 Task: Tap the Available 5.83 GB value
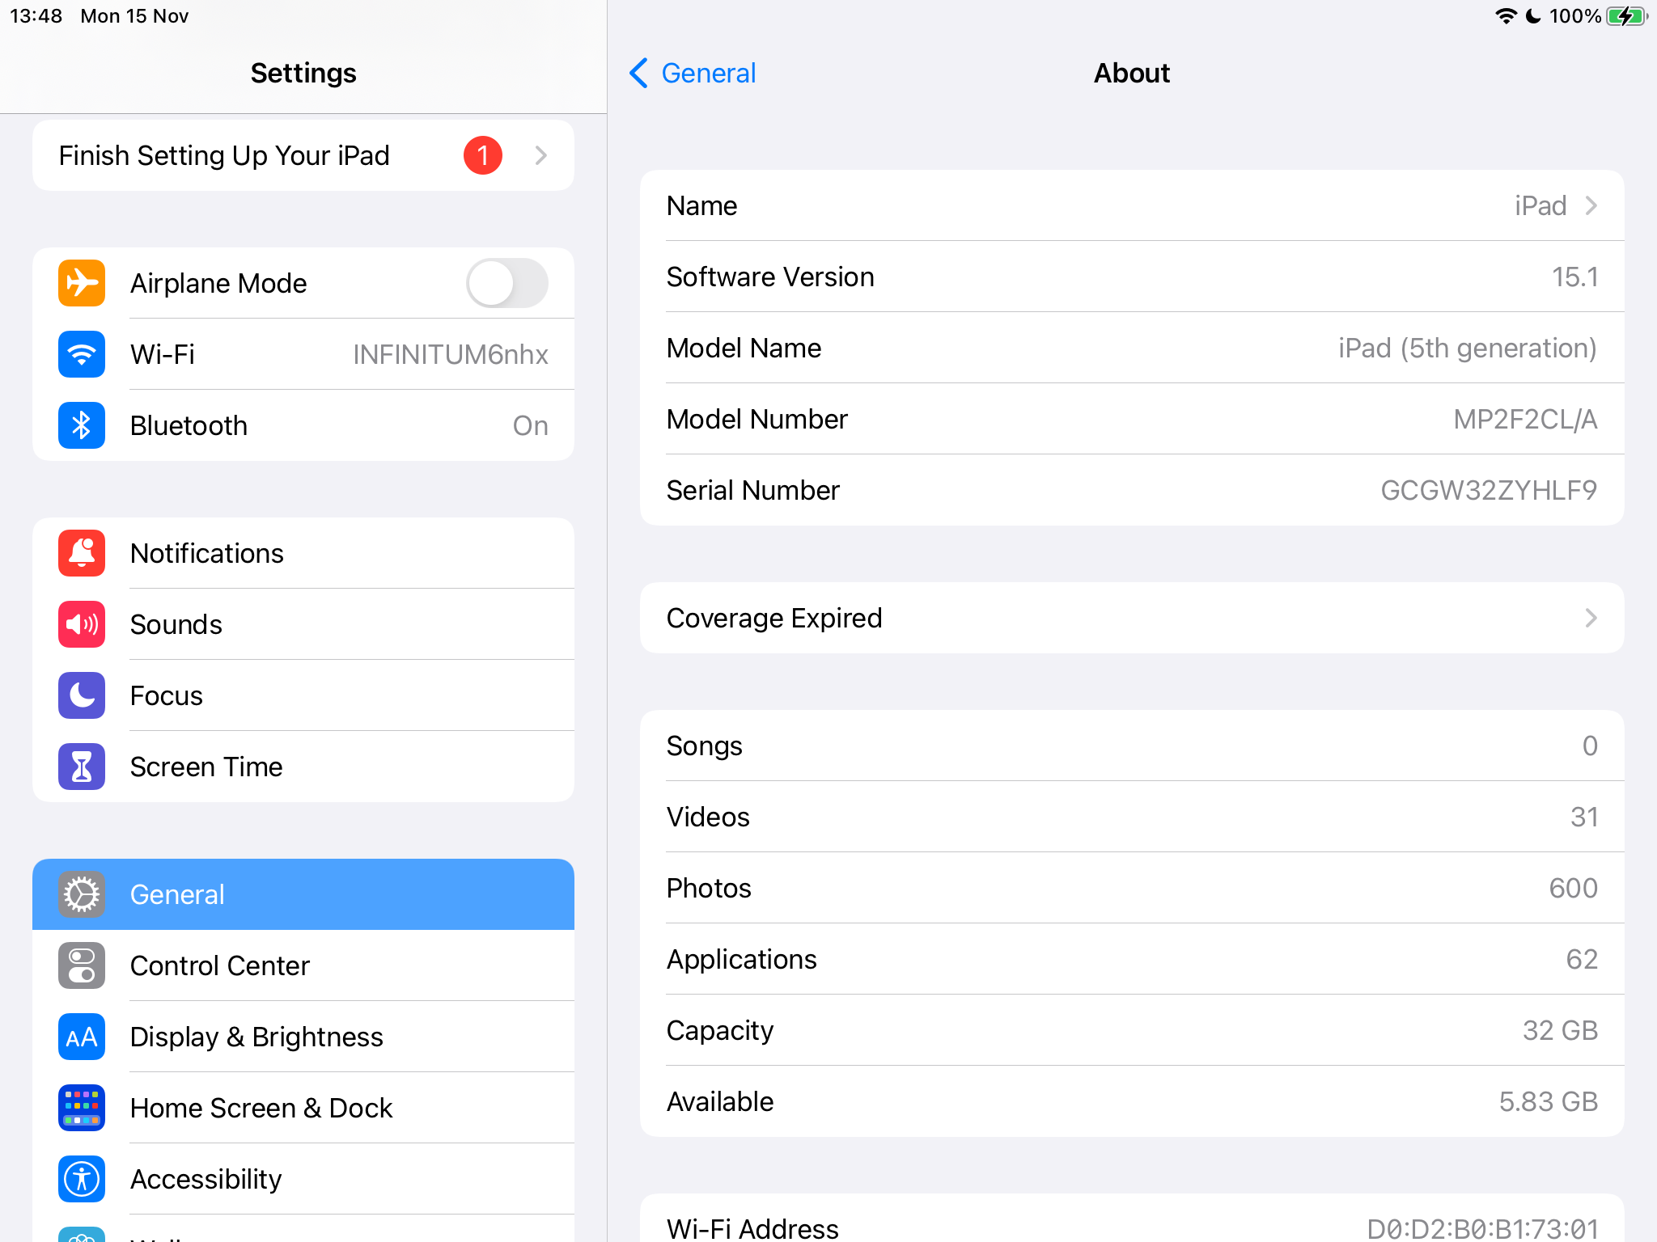tap(1548, 1101)
